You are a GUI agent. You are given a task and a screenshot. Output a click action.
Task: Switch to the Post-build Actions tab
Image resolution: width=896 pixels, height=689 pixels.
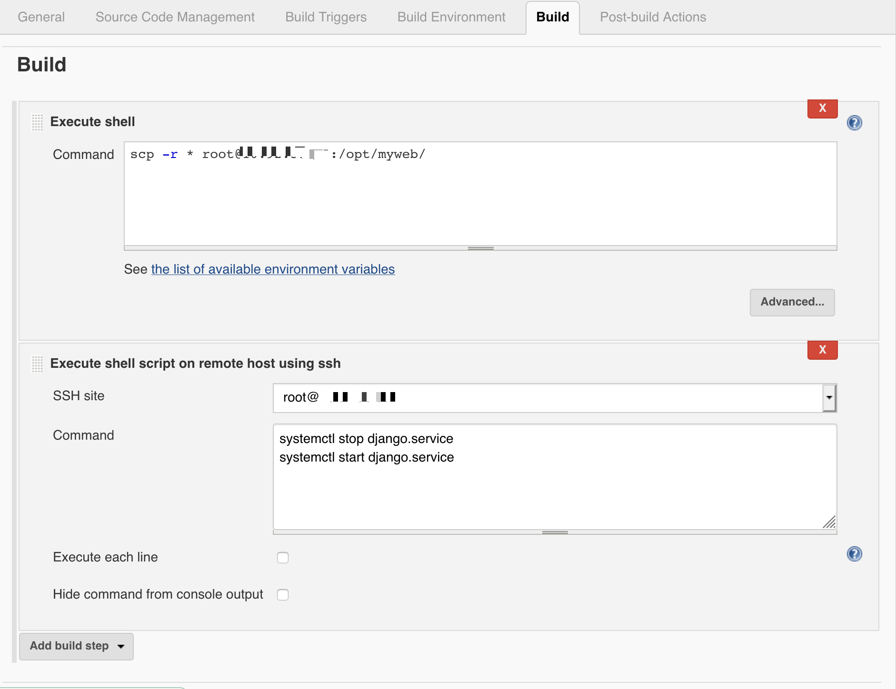tap(653, 17)
